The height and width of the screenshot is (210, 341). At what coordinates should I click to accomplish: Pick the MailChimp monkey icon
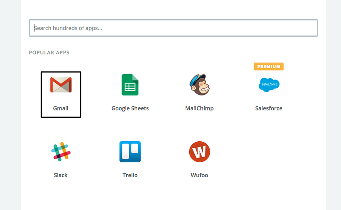199,85
